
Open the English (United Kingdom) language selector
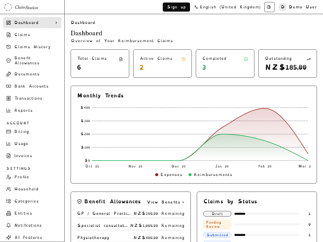pos(227,7)
